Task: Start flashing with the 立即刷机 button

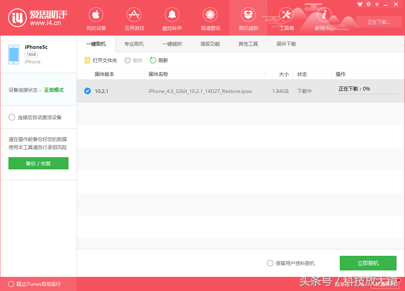Action: click(x=368, y=263)
